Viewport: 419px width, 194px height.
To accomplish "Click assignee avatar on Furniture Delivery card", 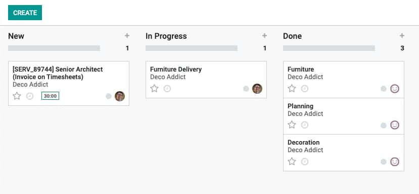I will pos(257,89).
